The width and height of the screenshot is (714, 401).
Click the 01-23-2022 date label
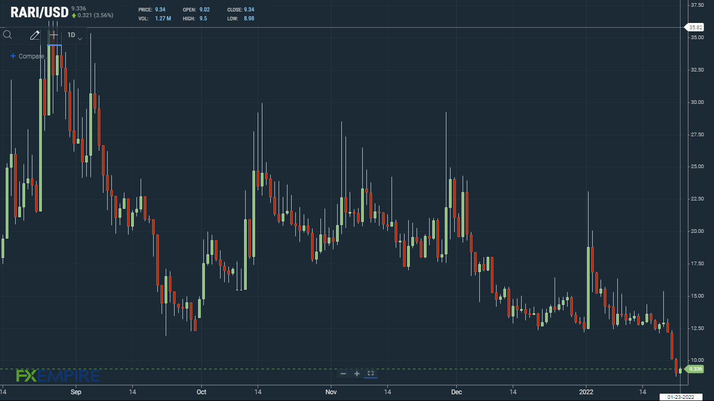point(680,397)
